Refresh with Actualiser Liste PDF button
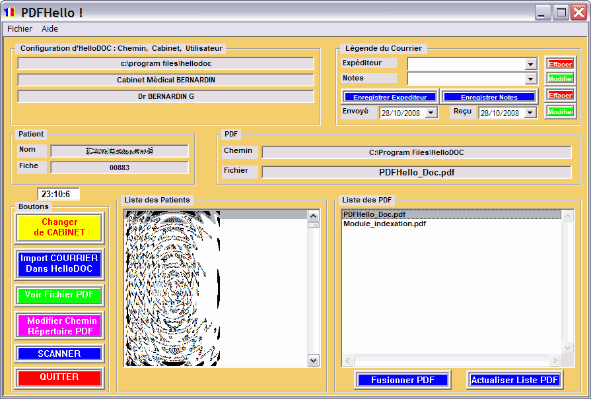591x399 pixels. (x=515, y=380)
